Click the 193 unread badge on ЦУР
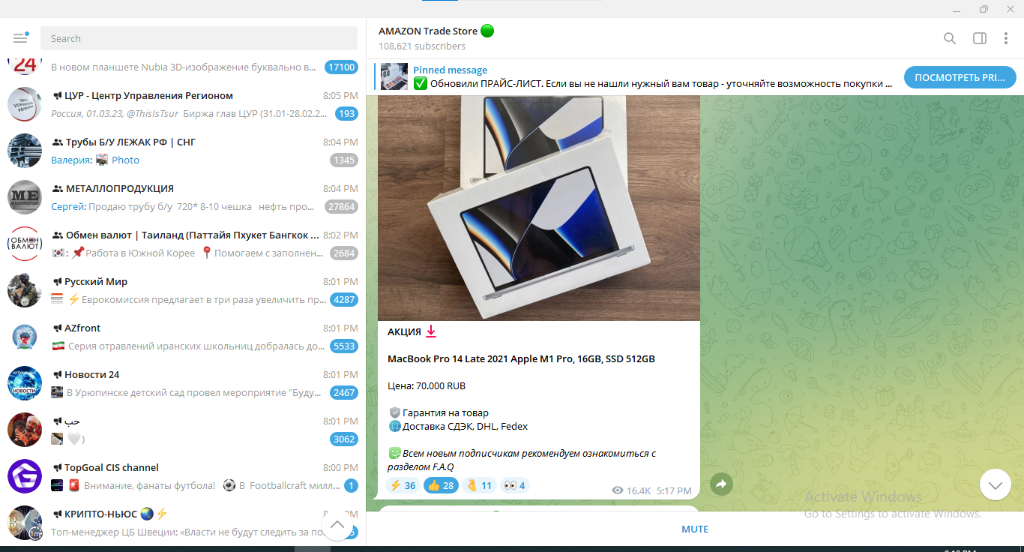The height and width of the screenshot is (552, 1024). (x=346, y=114)
